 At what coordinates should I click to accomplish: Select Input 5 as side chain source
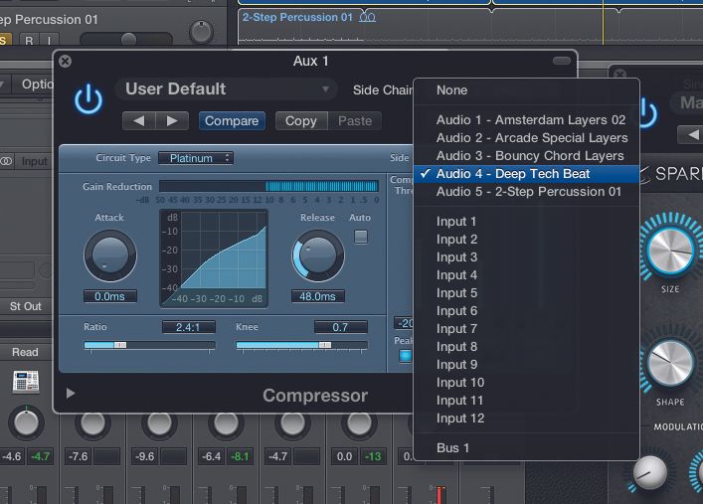pos(526,293)
